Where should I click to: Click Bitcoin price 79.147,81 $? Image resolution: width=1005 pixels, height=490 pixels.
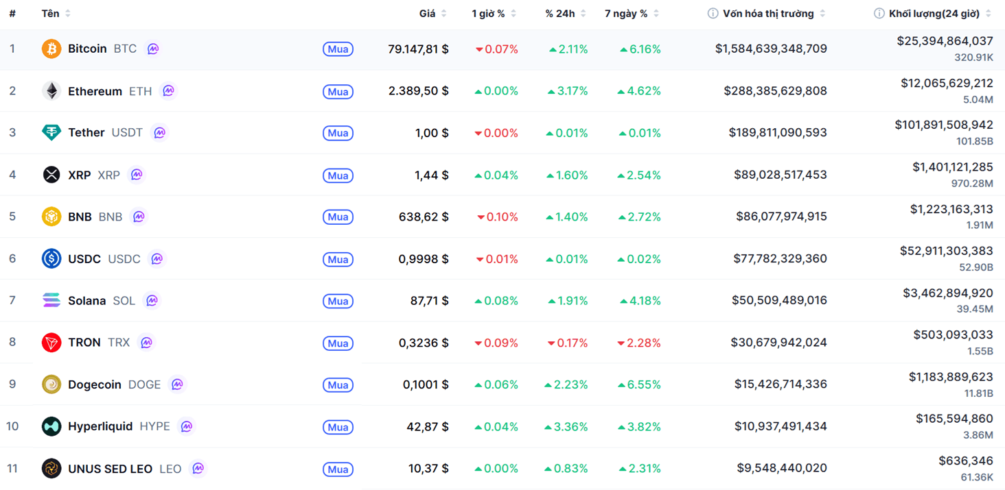(x=418, y=49)
